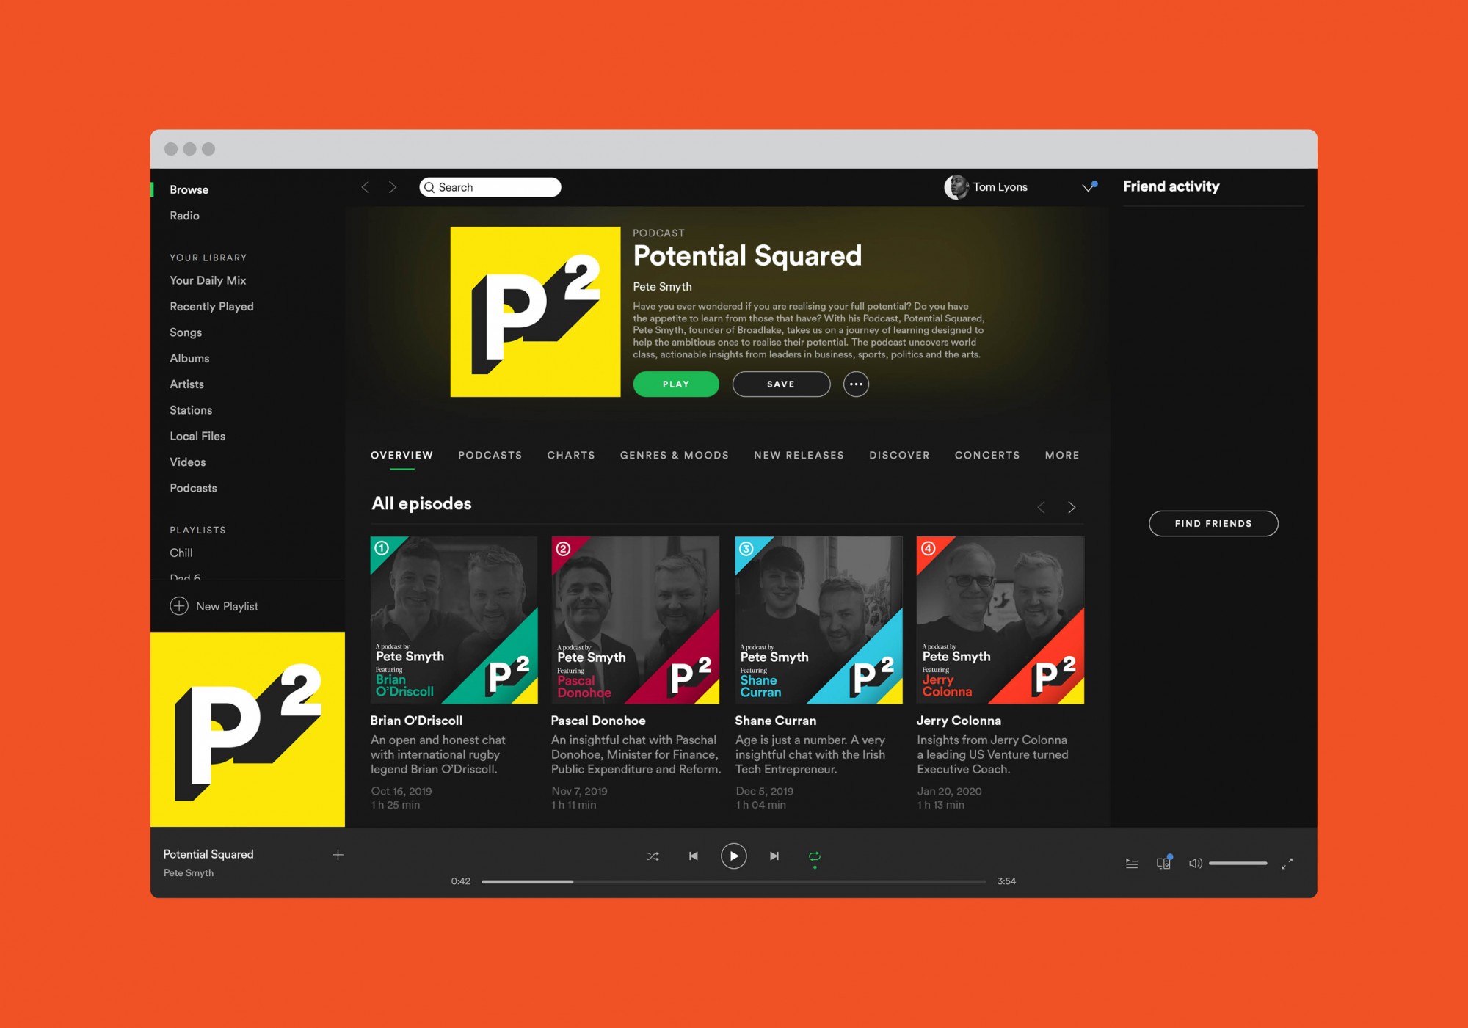Click the Search field

click(490, 187)
